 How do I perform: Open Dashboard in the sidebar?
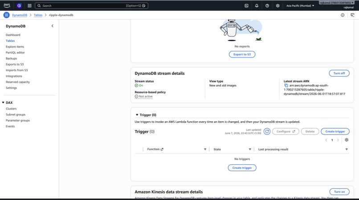coord(13,35)
